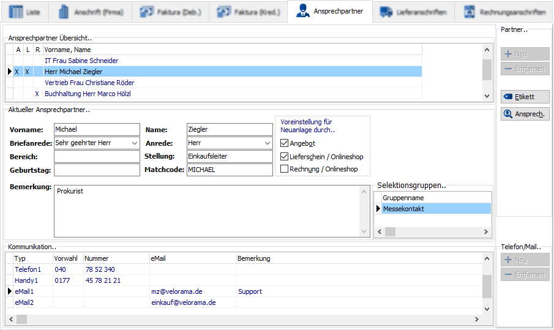
Task: Click the Ansprech. magnifier icon
Action: 508,114
